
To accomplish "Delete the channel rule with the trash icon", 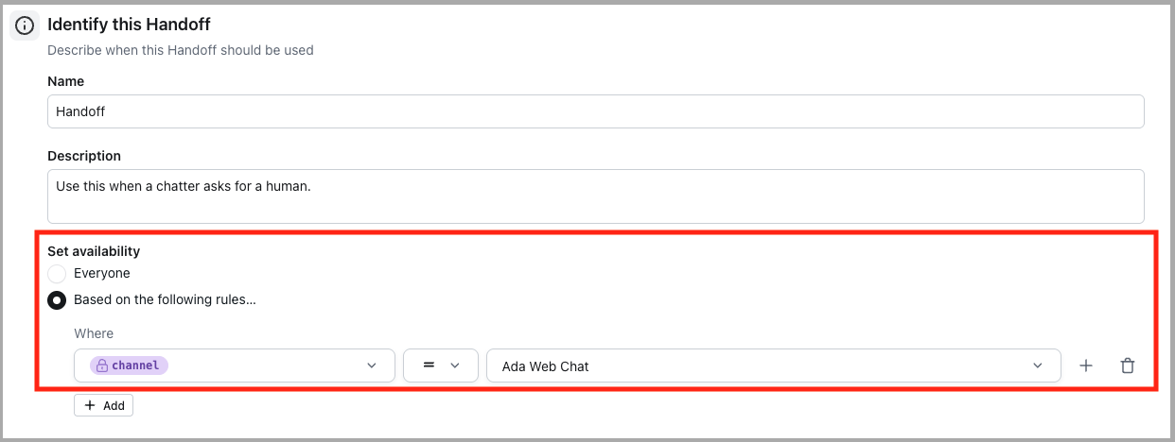I will click(1127, 365).
